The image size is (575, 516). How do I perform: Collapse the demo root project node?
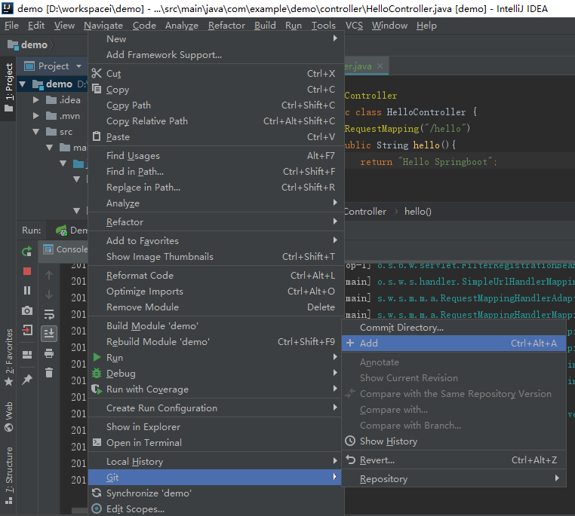pyautogui.click(x=23, y=84)
